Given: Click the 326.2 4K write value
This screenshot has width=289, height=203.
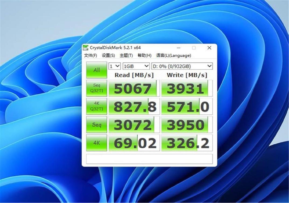Looking at the screenshot, I should click(187, 143).
